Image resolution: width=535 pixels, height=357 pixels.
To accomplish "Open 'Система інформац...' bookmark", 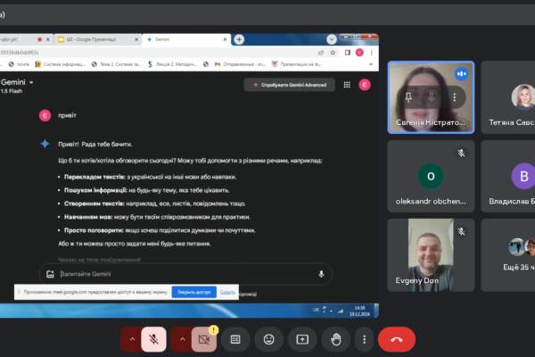I will click(x=60, y=64).
